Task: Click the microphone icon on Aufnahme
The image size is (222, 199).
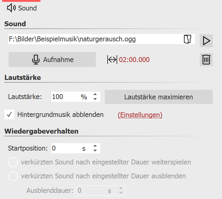Action: pos(36,60)
